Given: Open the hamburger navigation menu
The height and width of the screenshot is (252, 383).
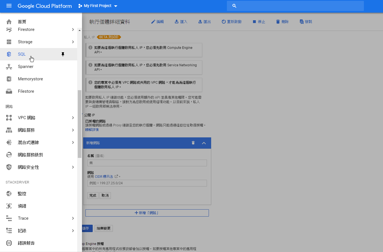Looking at the screenshot, I should (x=9, y=6).
